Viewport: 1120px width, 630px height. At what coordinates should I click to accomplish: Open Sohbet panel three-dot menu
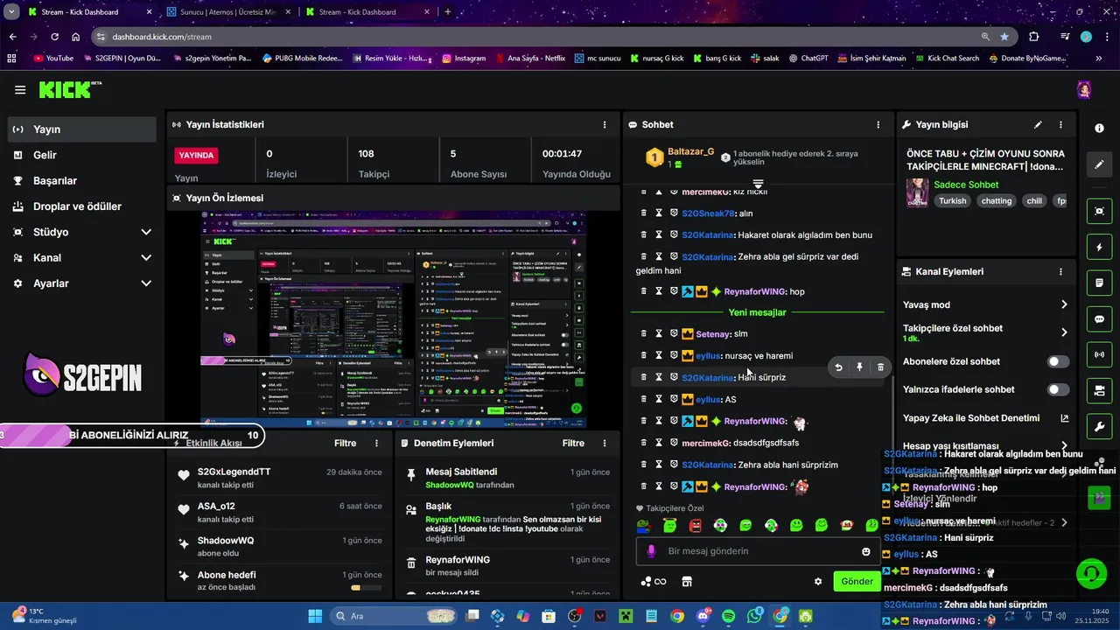click(878, 125)
